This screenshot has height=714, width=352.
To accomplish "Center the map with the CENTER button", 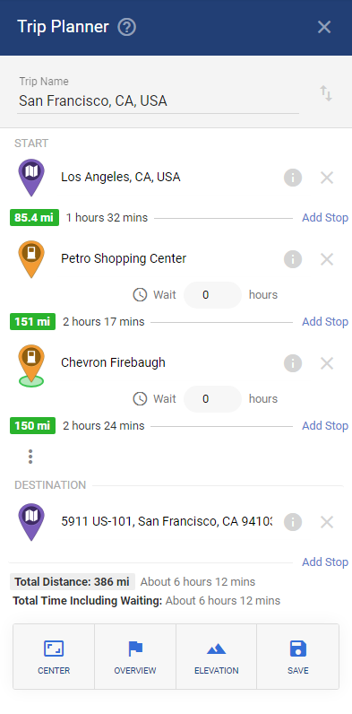I will [x=54, y=657].
